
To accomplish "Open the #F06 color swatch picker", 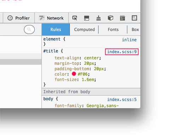I will coord(74,74).
